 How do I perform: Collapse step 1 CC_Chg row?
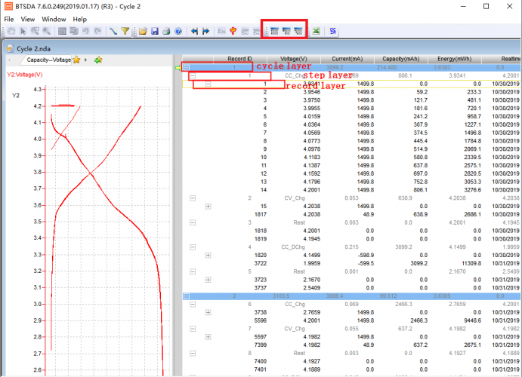193,75
